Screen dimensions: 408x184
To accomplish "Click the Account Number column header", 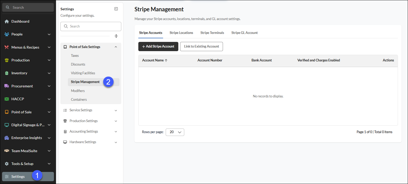I will pyautogui.click(x=210, y=60).
